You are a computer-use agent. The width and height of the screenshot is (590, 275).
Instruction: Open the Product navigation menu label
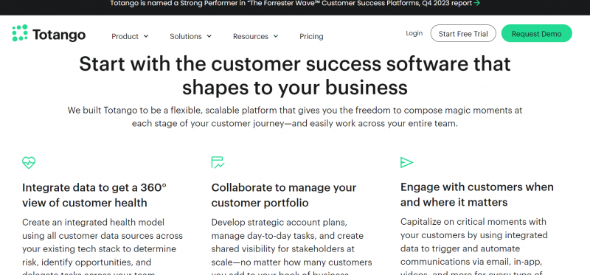tap(125, 36)
